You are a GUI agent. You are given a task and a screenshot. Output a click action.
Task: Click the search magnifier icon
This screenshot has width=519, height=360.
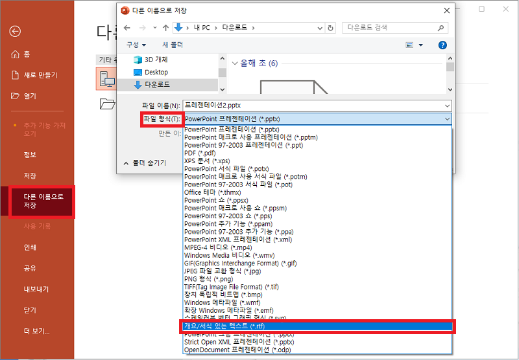(x=441, y=28)
